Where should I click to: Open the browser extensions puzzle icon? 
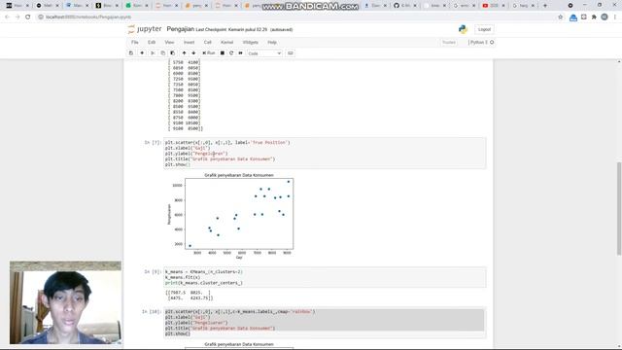[594, 17]
